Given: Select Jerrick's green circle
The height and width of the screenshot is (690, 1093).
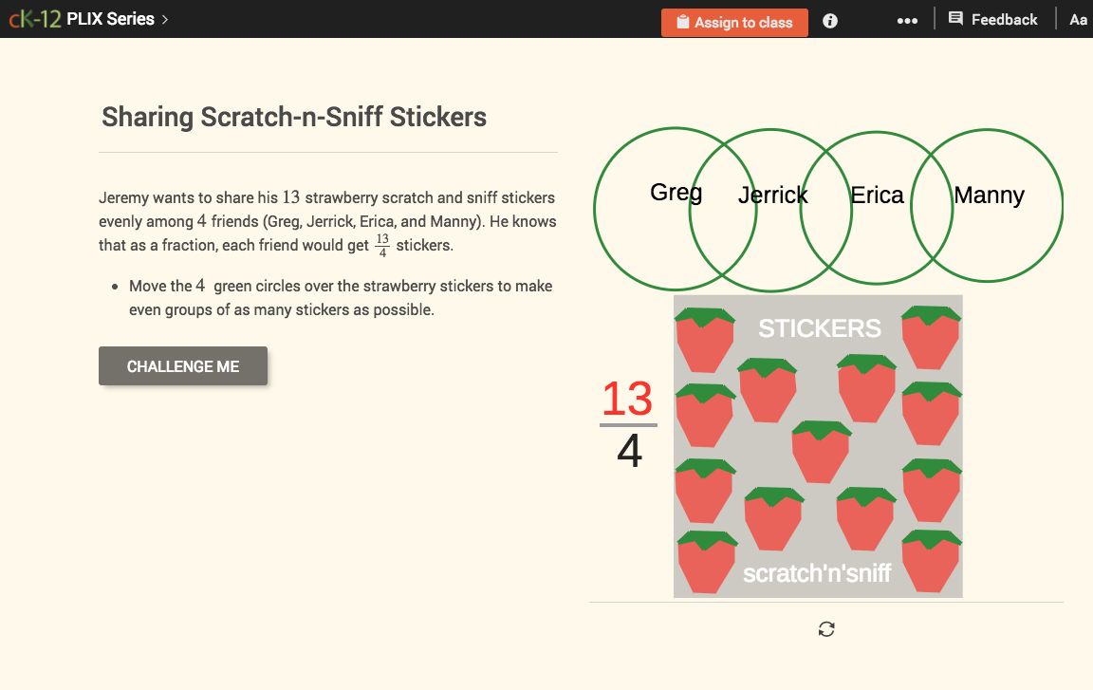Looking at the screenshot, I should click(772, 195).
